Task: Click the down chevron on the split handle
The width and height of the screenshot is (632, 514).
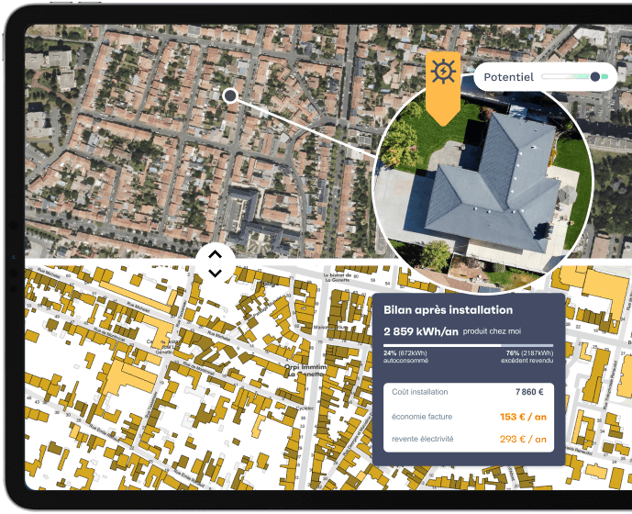Action: coord(215,273)
